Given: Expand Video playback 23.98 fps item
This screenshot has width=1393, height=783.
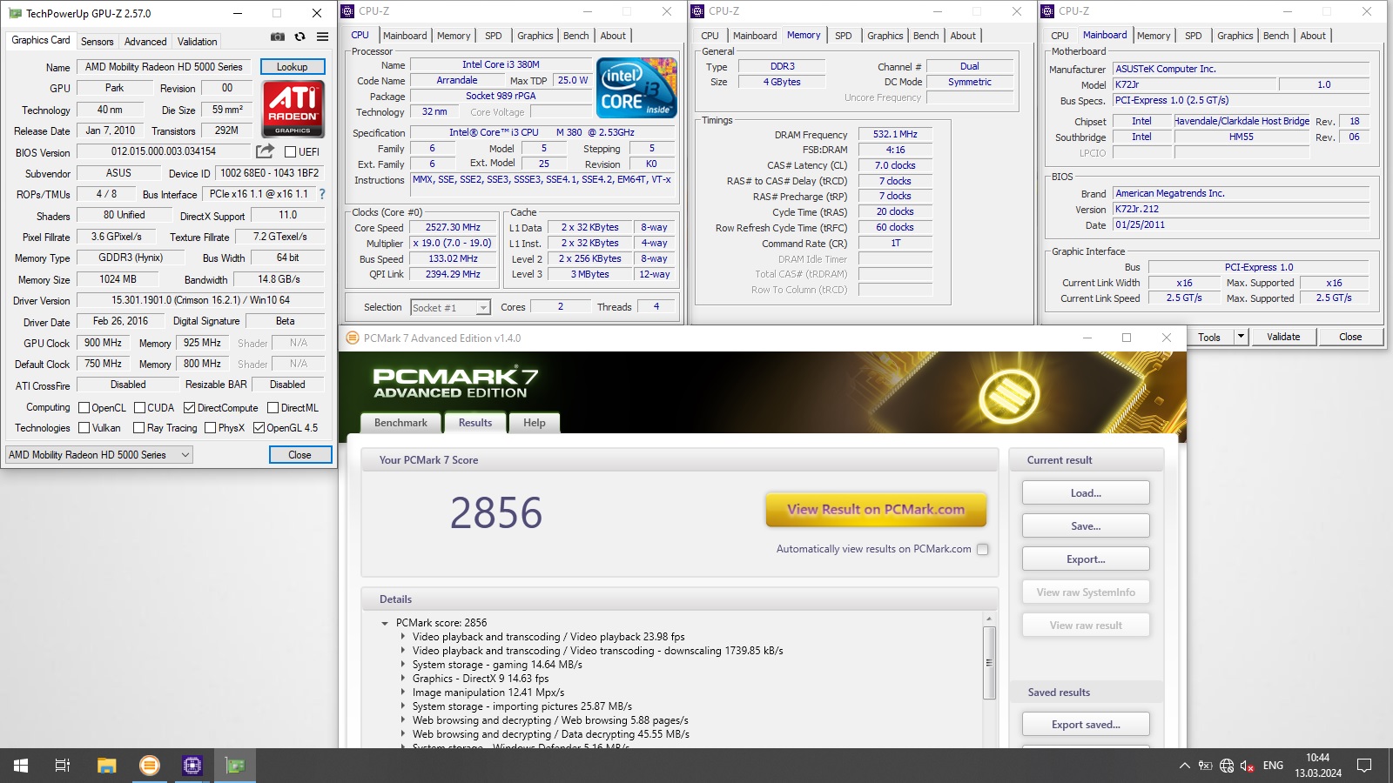Looking at the screenshot, I should coord(403,637).
